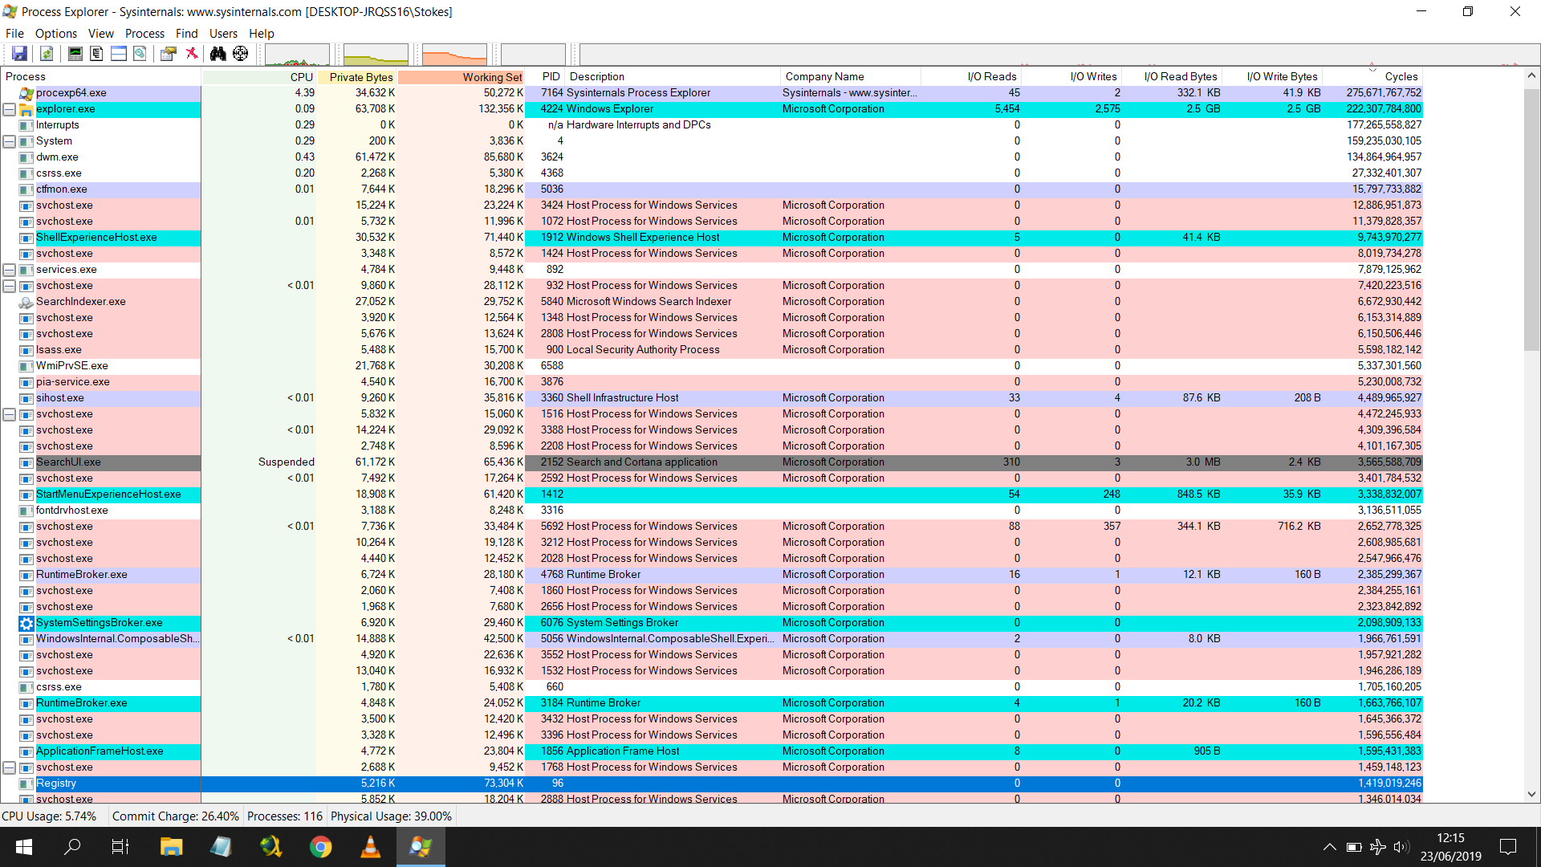Click the crosshair Find Window's Process icon
Image resolution: width=1541 pixels, height=867 pixels.
(x=240, y=54)
